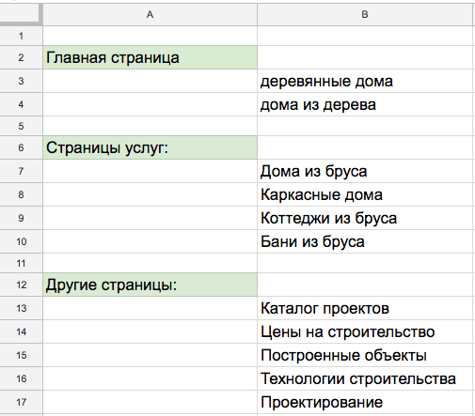Select the Коттеджи из бруса cell
The height and width of the screenshot is (416, 475).
click(x=365, y=218)
